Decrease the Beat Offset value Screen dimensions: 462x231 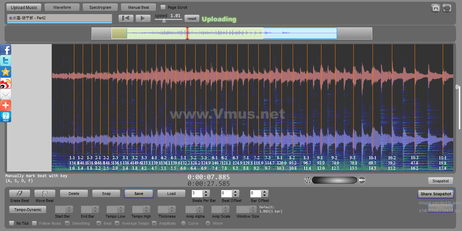pyautogui.click(x=236, y=195)
